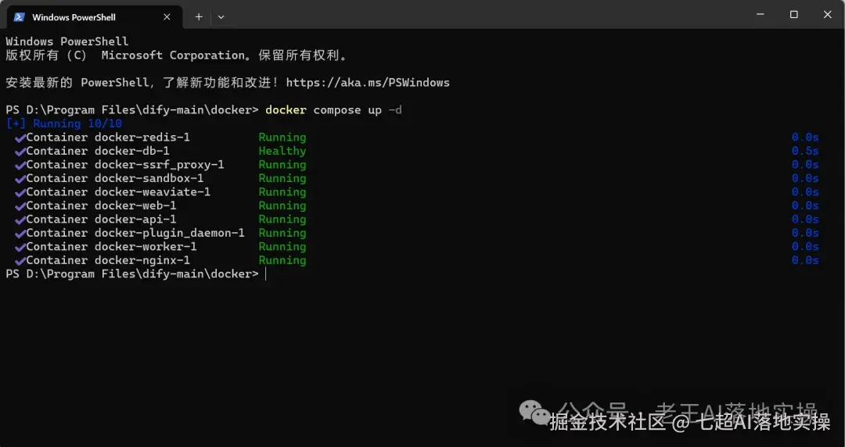Click the checkmark next to docker-db-1
Screen dimensions: 845x447
tap(20, 151)
